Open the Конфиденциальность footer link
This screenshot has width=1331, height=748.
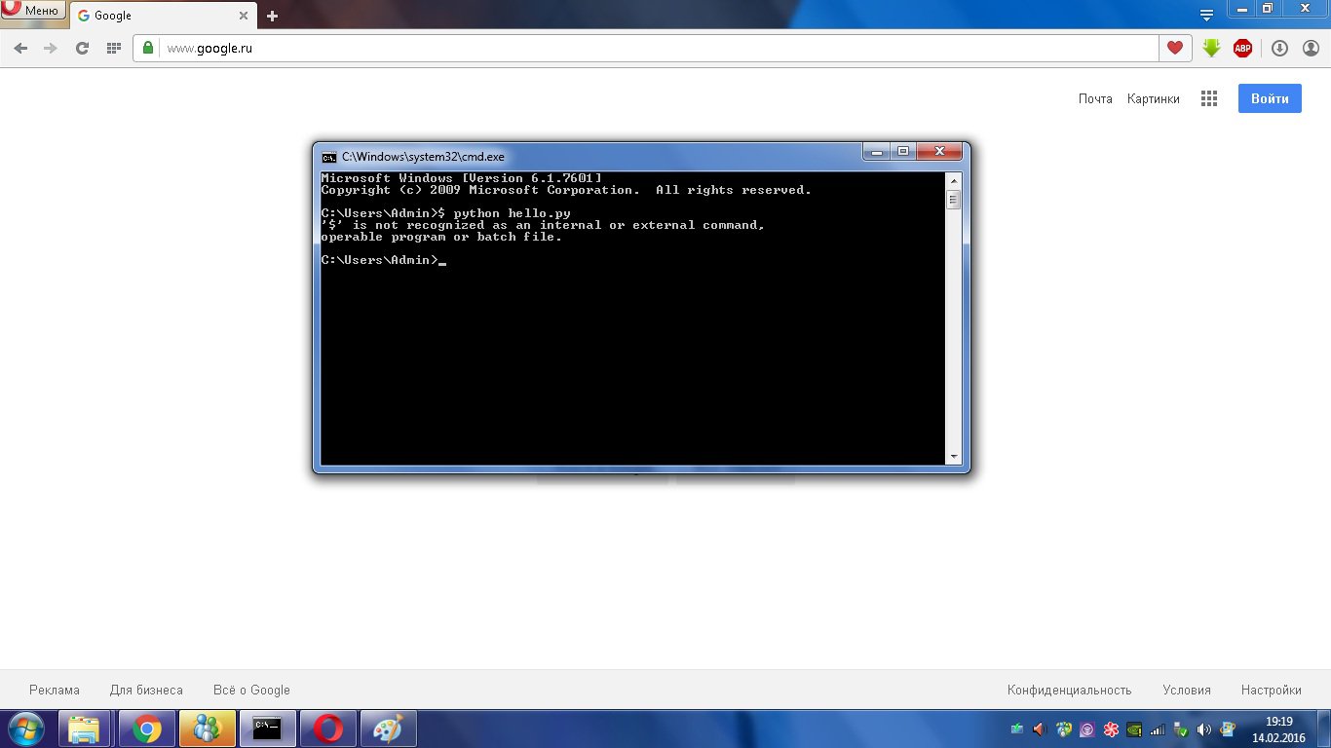1069,690
